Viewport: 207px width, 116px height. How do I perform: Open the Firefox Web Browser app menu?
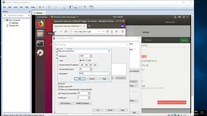tap(65, 17)
